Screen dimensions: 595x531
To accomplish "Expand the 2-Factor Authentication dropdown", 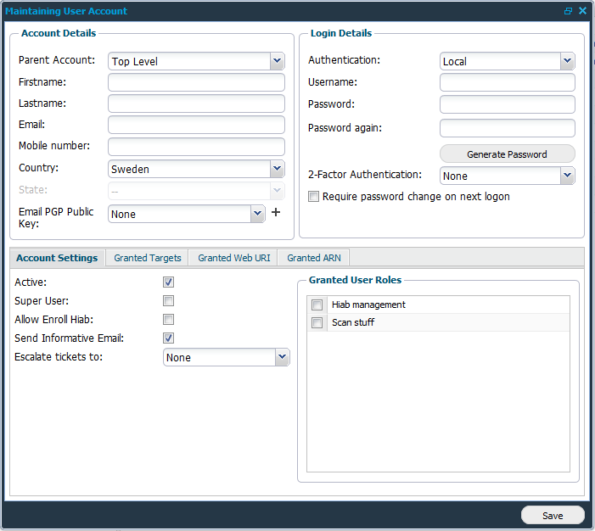I will click(567, 176).
